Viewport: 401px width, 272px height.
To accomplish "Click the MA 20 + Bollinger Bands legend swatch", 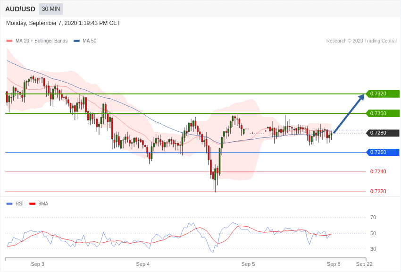I will click(x=9, y=41).
